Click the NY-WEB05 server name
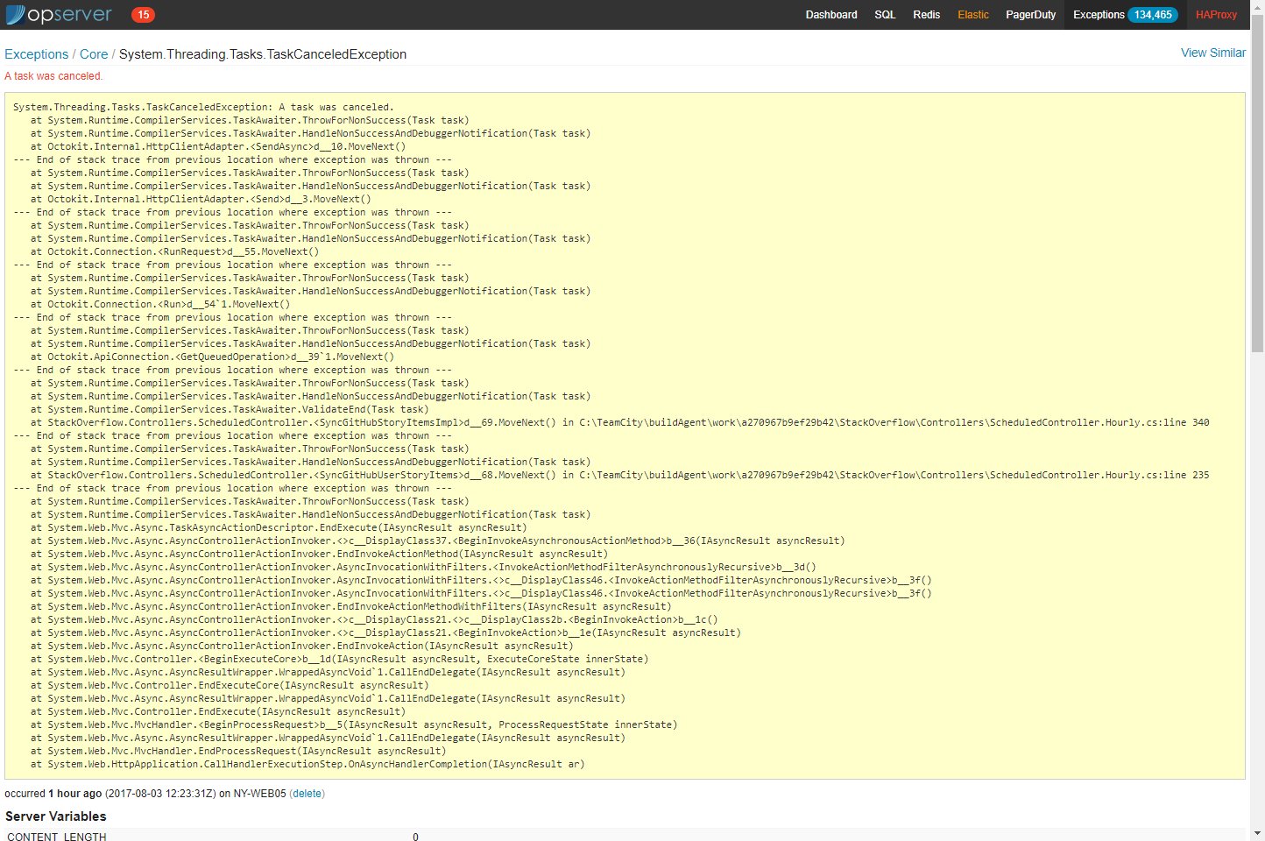The height and width of the screenshot is (841, 1265). click(x=259, y=794)
